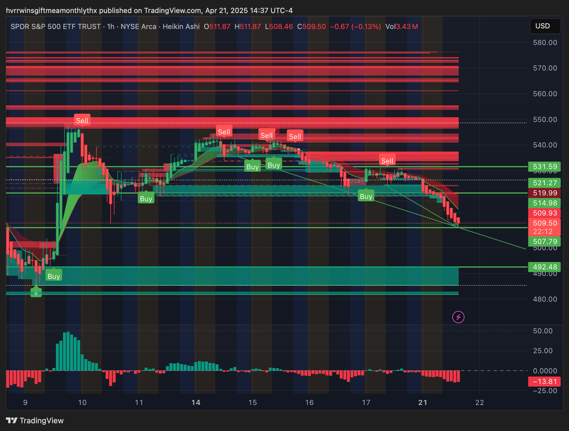Click date 9 on the time axis

tap(25, 403)
